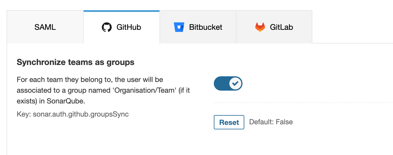The image size is (393, 155).
Task: Click the word SonarQube in the description
Action: (x=66, y=101)
